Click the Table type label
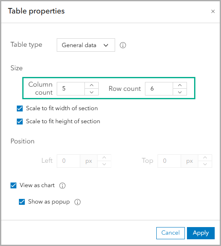Viewport: 221px width, 246px height. tap(26, 45)
